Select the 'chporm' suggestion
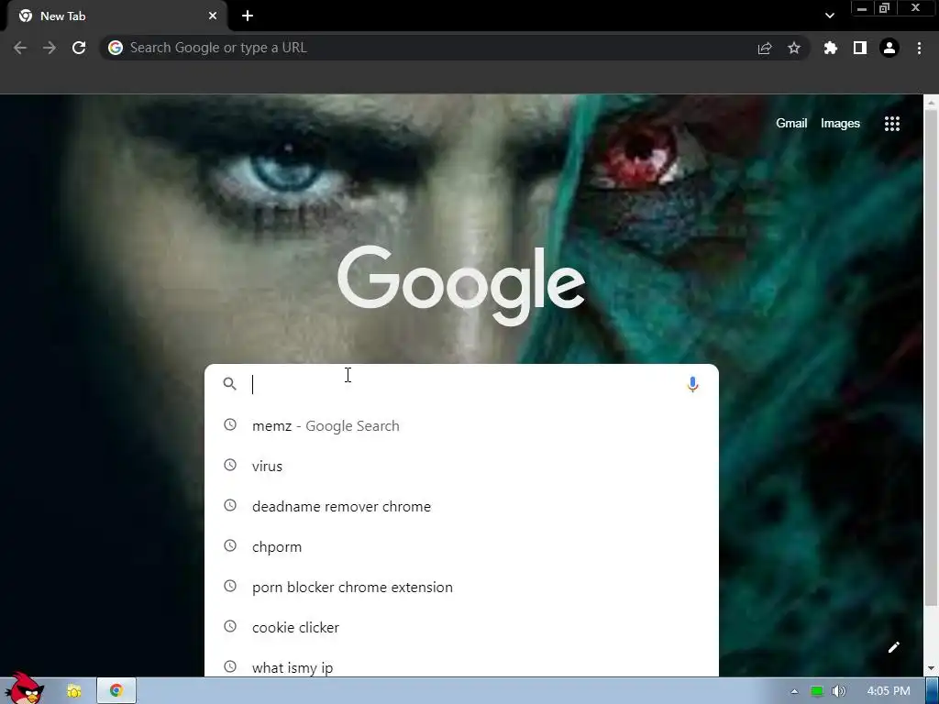Image resolution: width=939 pixels, height=704 pixels. (x=461, y=546)
